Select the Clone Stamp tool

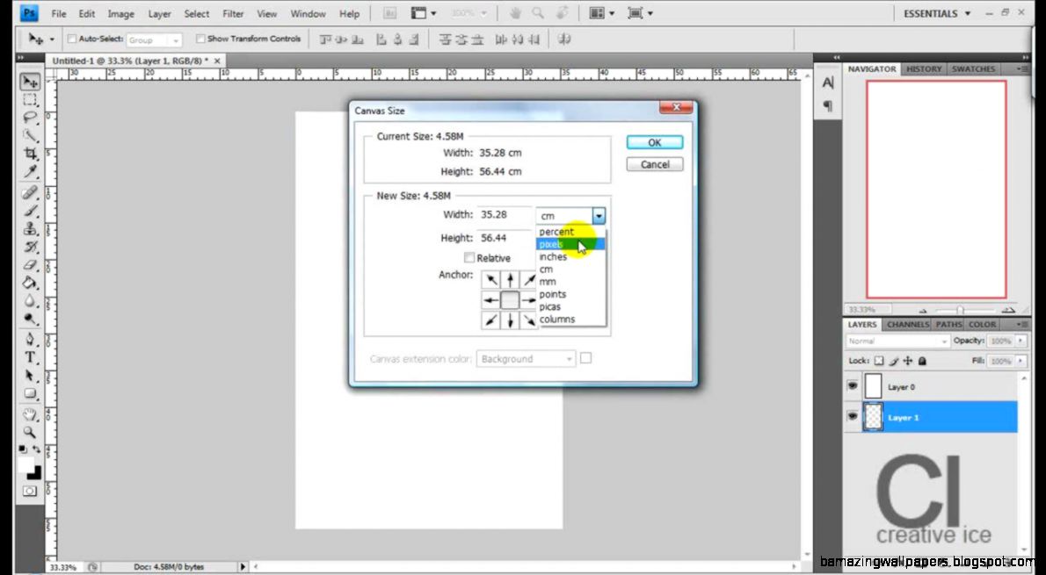[x=30, y=228]
